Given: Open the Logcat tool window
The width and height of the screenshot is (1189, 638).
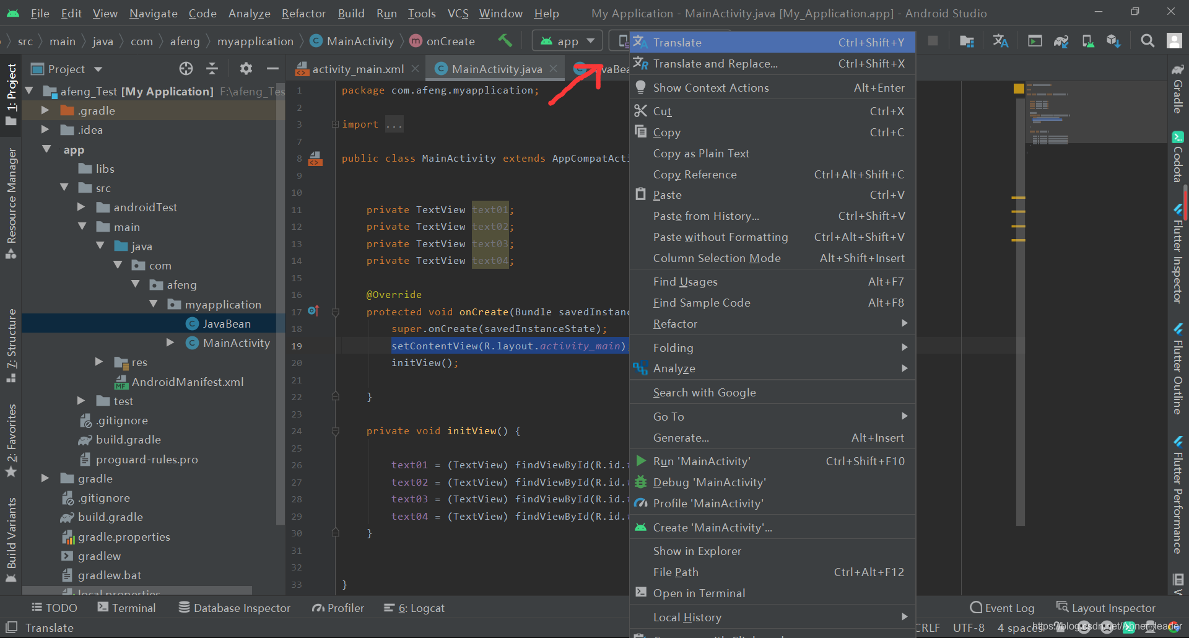Looking at the screenshot, I should coord(414,608).
